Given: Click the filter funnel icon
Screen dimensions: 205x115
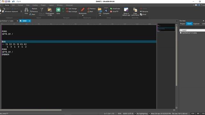Looking at the screenshot, I should (42, 10).
